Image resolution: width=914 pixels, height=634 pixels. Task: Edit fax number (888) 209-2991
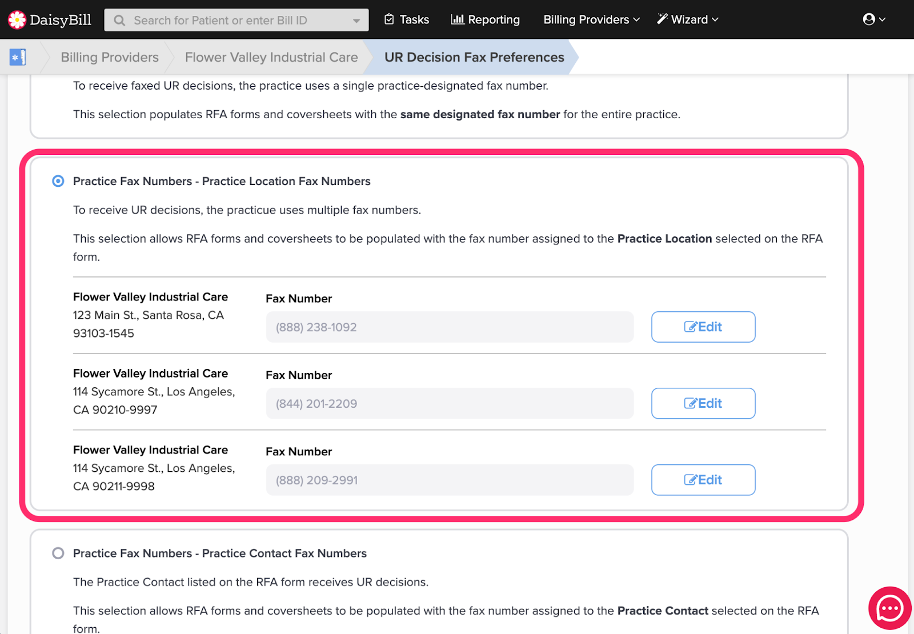703,480
